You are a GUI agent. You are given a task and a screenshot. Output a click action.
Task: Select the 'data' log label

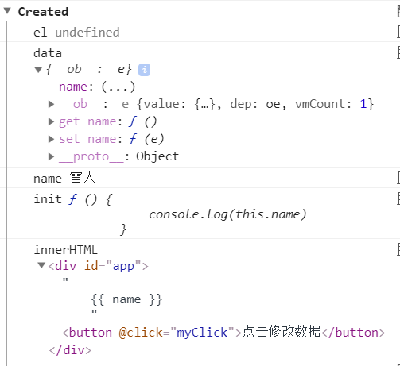pos(48,53)
